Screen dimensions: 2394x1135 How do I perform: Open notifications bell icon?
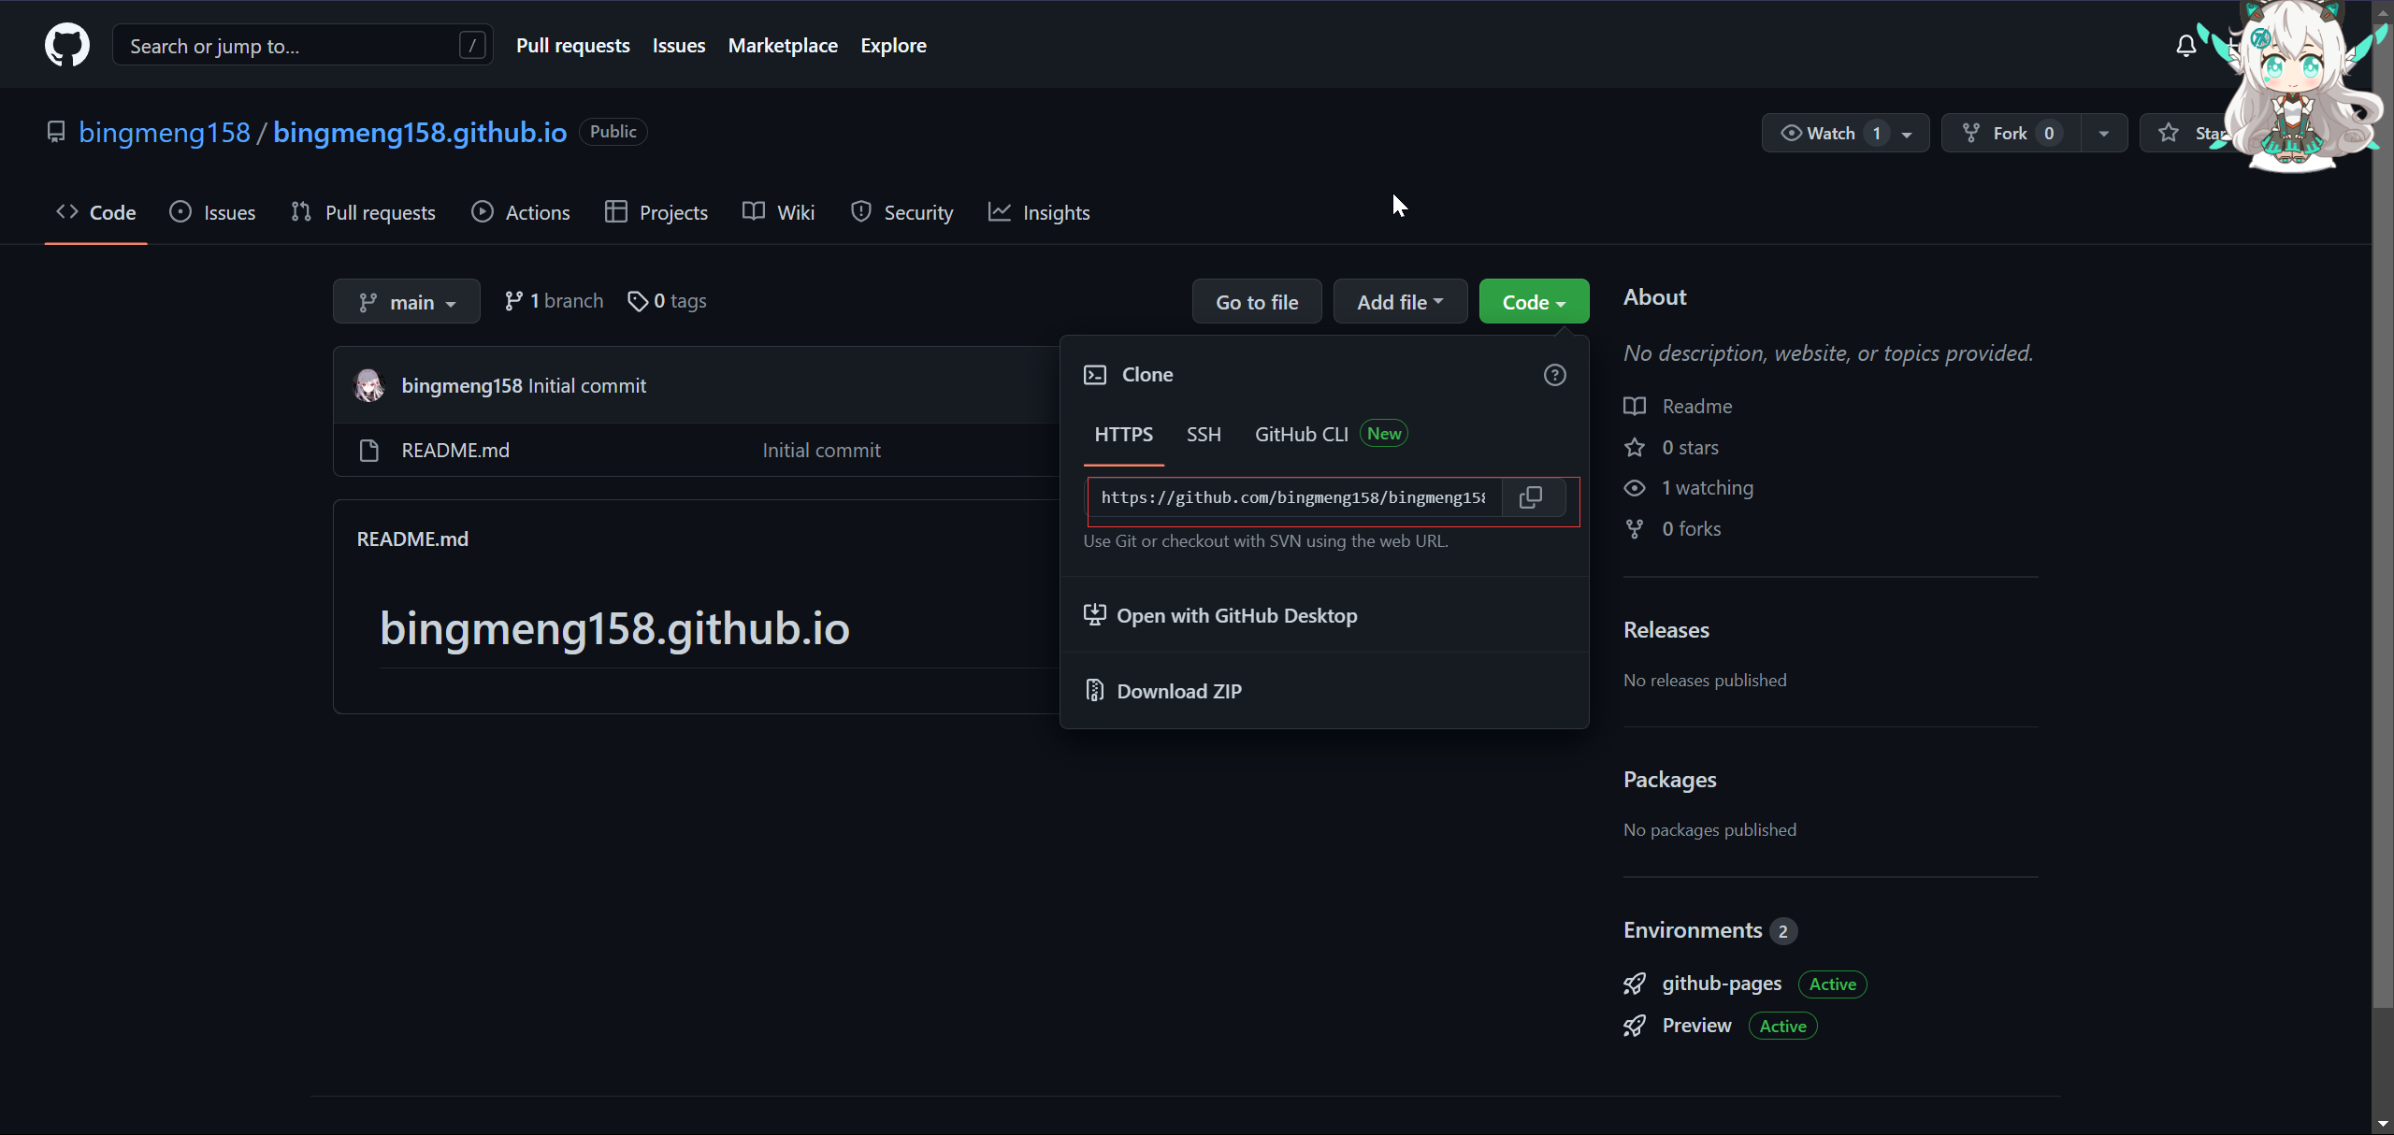coord(2185,46)
